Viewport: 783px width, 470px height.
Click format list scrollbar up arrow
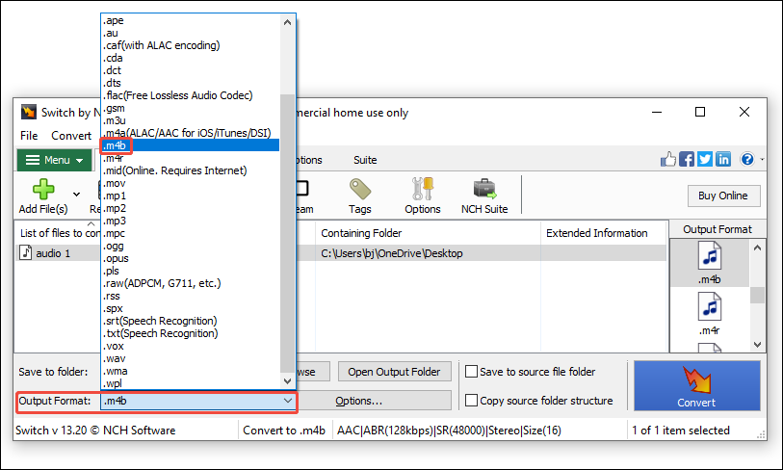coord(287,22)
